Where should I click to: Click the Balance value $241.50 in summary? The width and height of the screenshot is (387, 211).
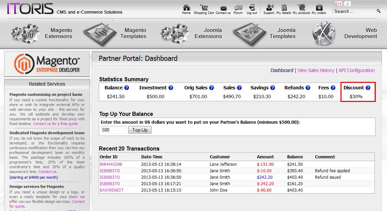(116, 96)
